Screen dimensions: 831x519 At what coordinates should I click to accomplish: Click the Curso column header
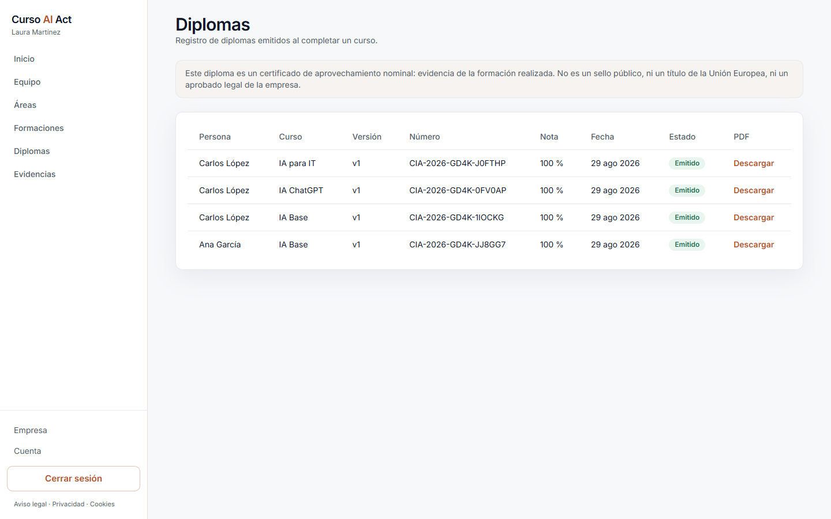tap(290, 137)
